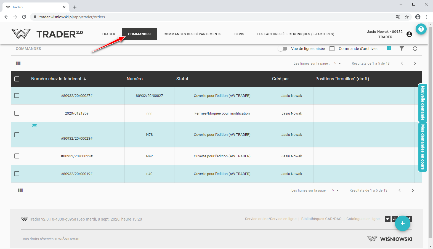
Task: Open the Nouvelle demande side panel
Action: tap(423, 103)
